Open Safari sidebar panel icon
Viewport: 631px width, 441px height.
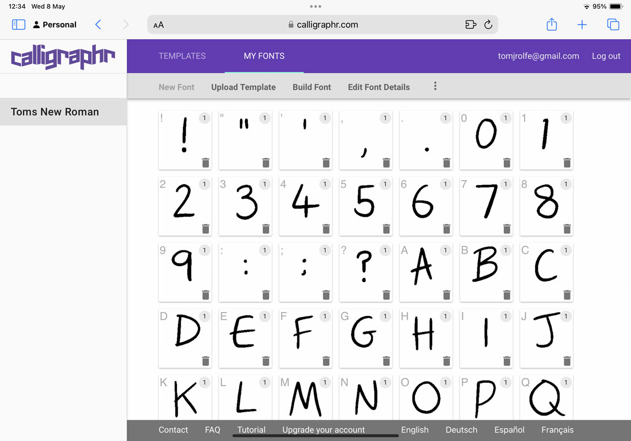19,25
